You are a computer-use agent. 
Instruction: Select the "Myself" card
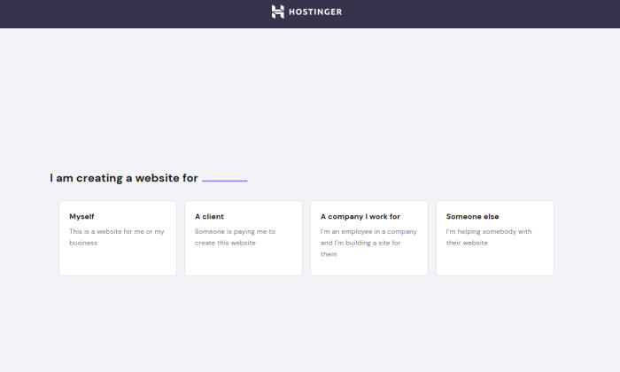click(x=118, y=238)
